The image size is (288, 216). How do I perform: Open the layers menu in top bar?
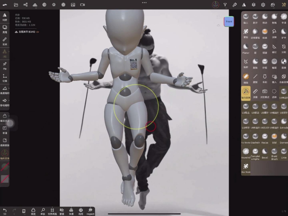coord(253,5)
